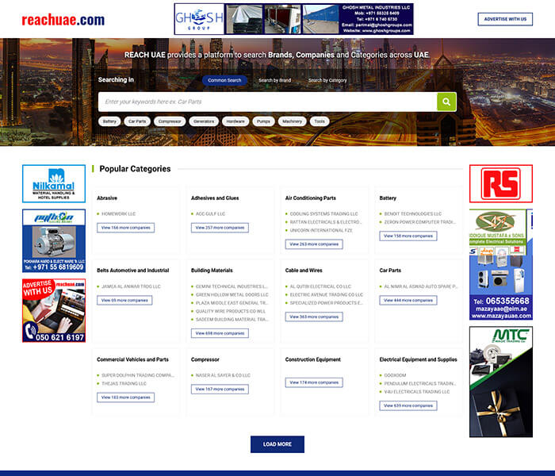This screenshot has height=476, width=555.
Task: Open ELECTRIC AVENUE TRADING CO LLC link
Action: pos(327,294)
